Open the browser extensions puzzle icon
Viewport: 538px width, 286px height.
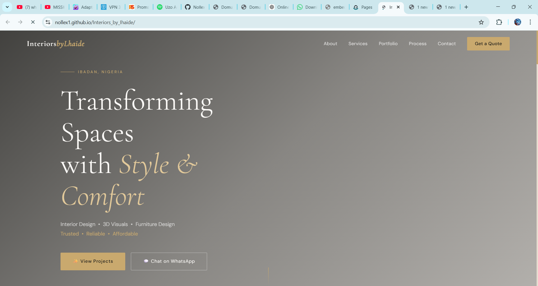[499, 22]
